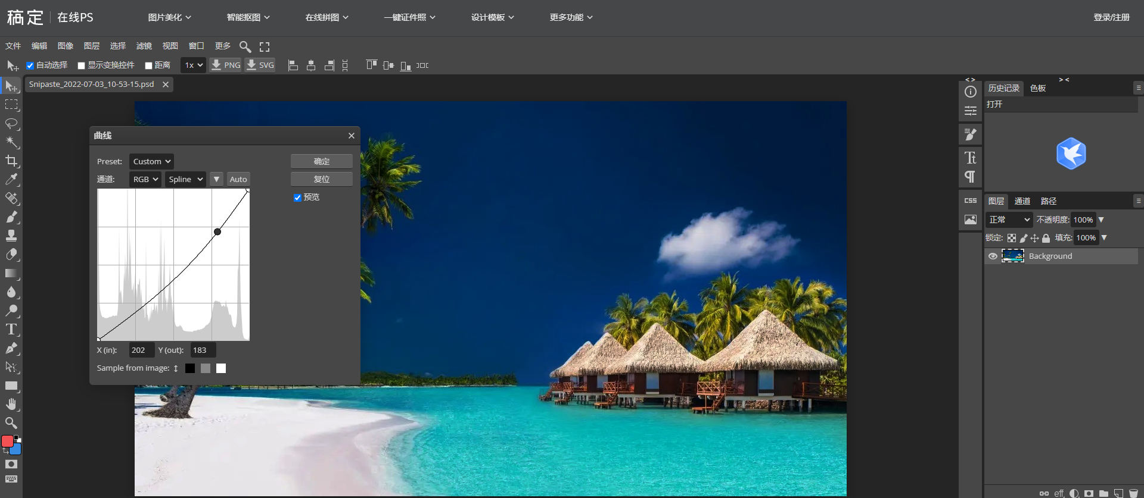The height and width of the screenshot is (498, 1144).
Task: Disable the preview checkbox in Curves dialog
Action: point(297,198)
